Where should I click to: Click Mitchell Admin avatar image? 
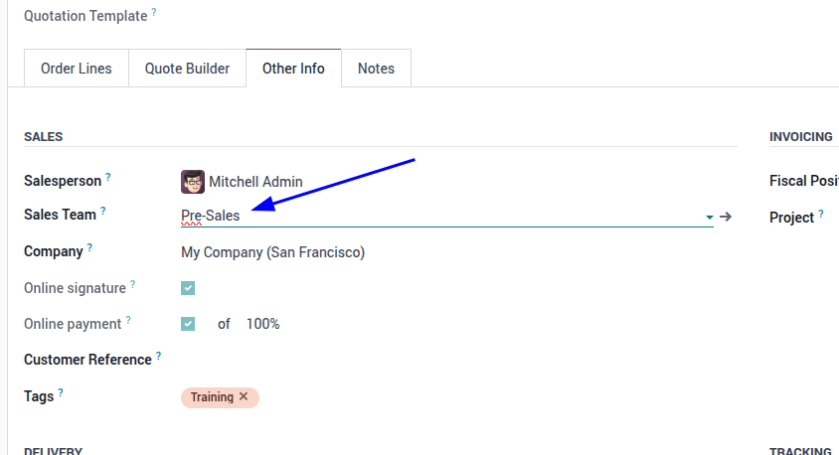[x=193, y=182]
